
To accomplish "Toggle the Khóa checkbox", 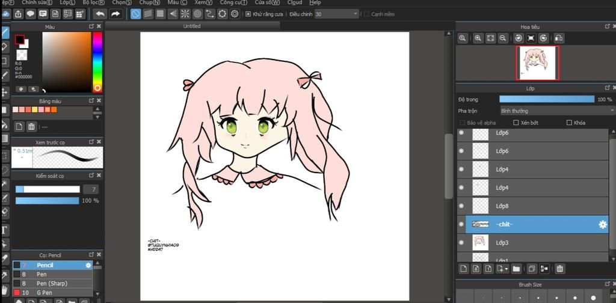I will (569, 123).
